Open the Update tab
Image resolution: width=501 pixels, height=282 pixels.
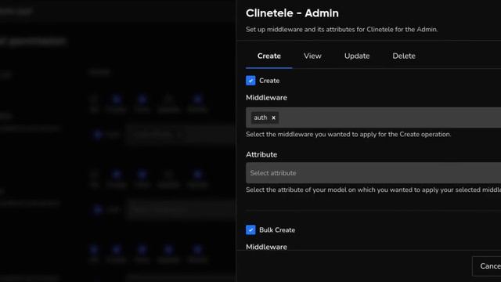pos(357,56)
